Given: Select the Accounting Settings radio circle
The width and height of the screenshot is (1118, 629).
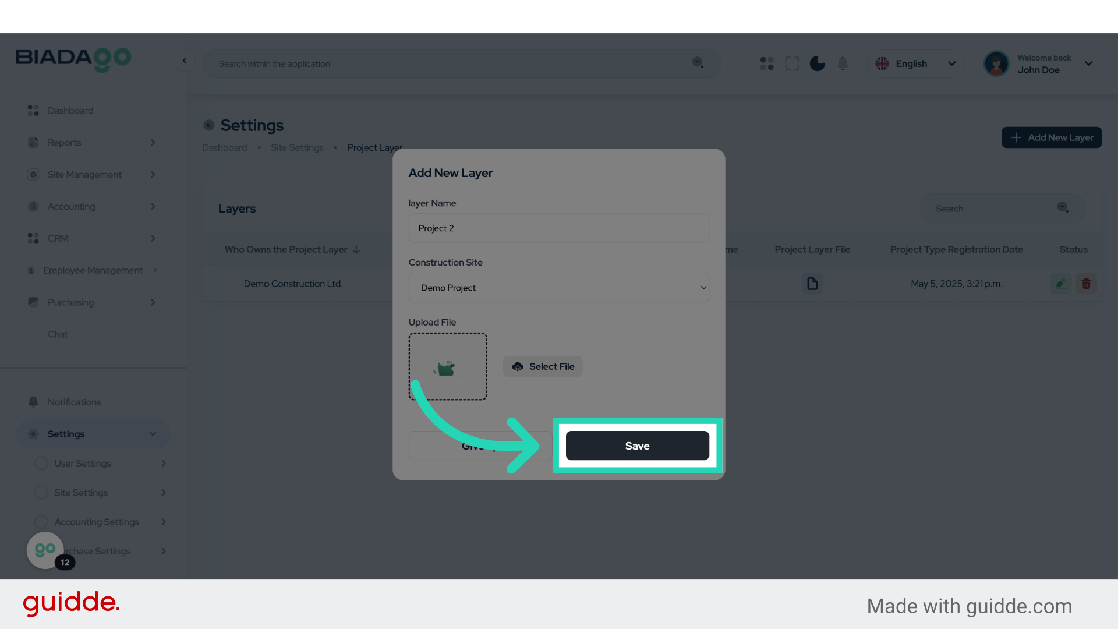Looking at the screenshot, I should [x=41, y=522].
